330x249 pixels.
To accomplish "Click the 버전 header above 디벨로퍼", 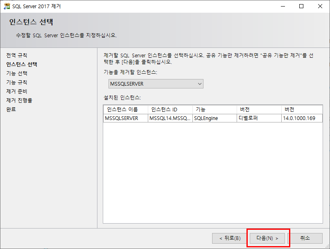I will click(259, 109).
